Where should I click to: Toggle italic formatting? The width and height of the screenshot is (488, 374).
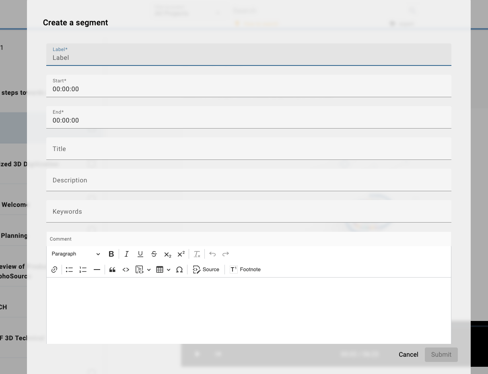(126, 254)
